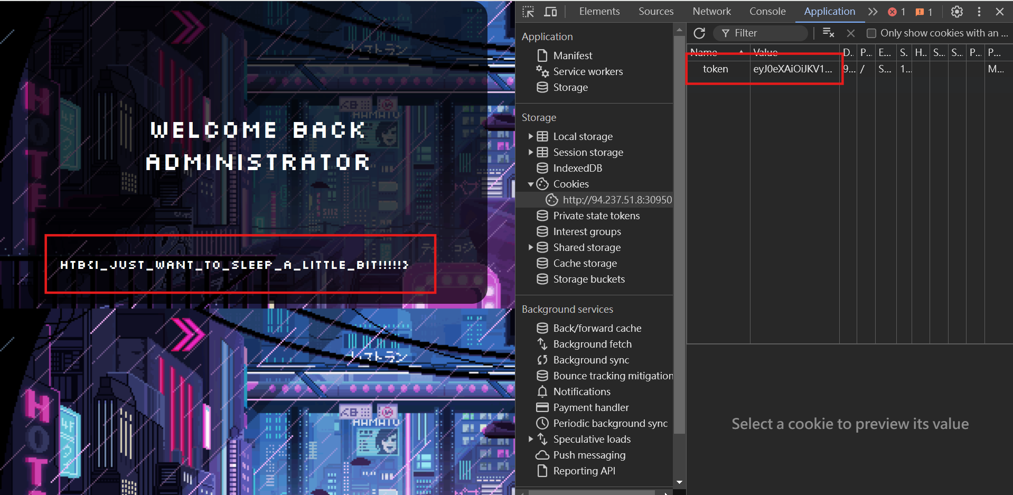Image resolution: width=1013 pixels, height=495 pixels.
Task: Open the orange issues count indicator
Action: point(924,12)
